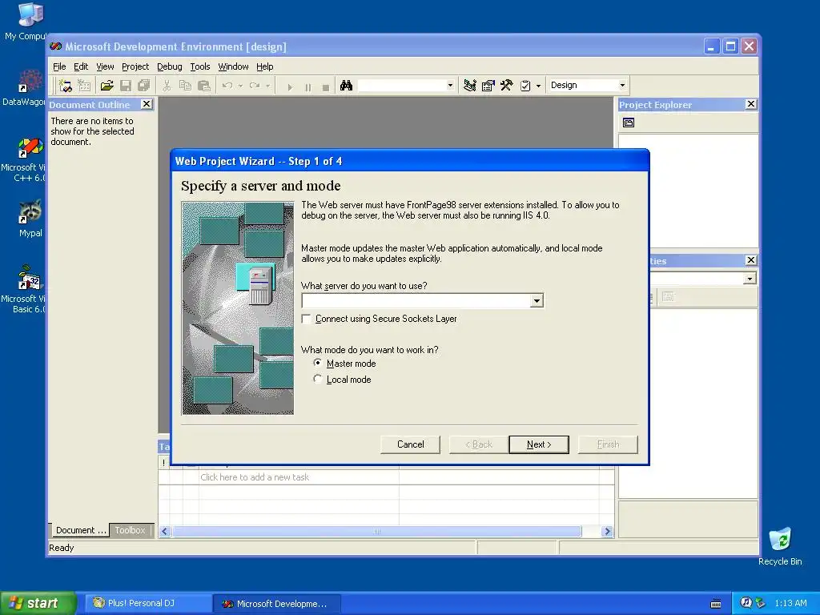The height and width of the screenshot is (615, 820).
Task: Click the Open folder toolbar icon
Action: coord(107,85)
